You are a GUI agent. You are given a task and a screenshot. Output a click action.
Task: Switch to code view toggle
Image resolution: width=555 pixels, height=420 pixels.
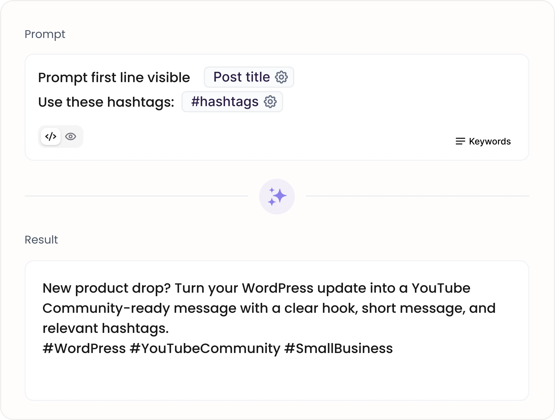point(51,136)
